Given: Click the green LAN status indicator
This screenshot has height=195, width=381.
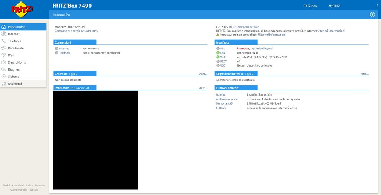Looking at the screenshot, I should (218, 53).
